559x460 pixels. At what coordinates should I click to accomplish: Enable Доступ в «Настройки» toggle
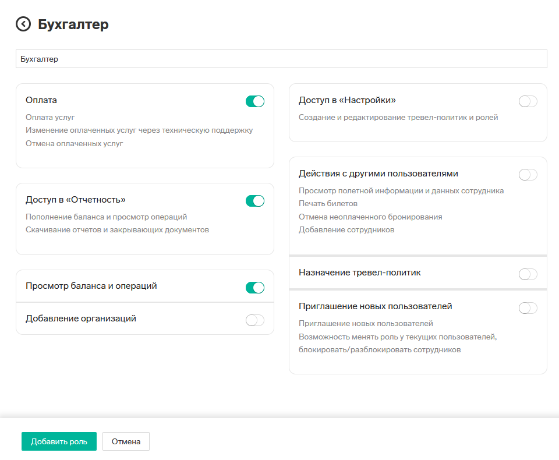[x=528, y=101]
